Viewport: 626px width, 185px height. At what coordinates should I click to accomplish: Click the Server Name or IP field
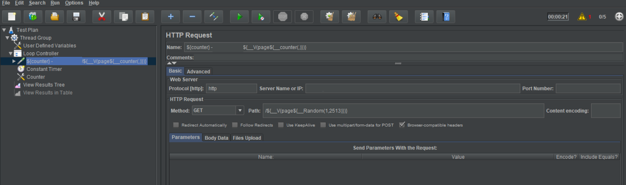pyautogui.click(x=412, y=88)
